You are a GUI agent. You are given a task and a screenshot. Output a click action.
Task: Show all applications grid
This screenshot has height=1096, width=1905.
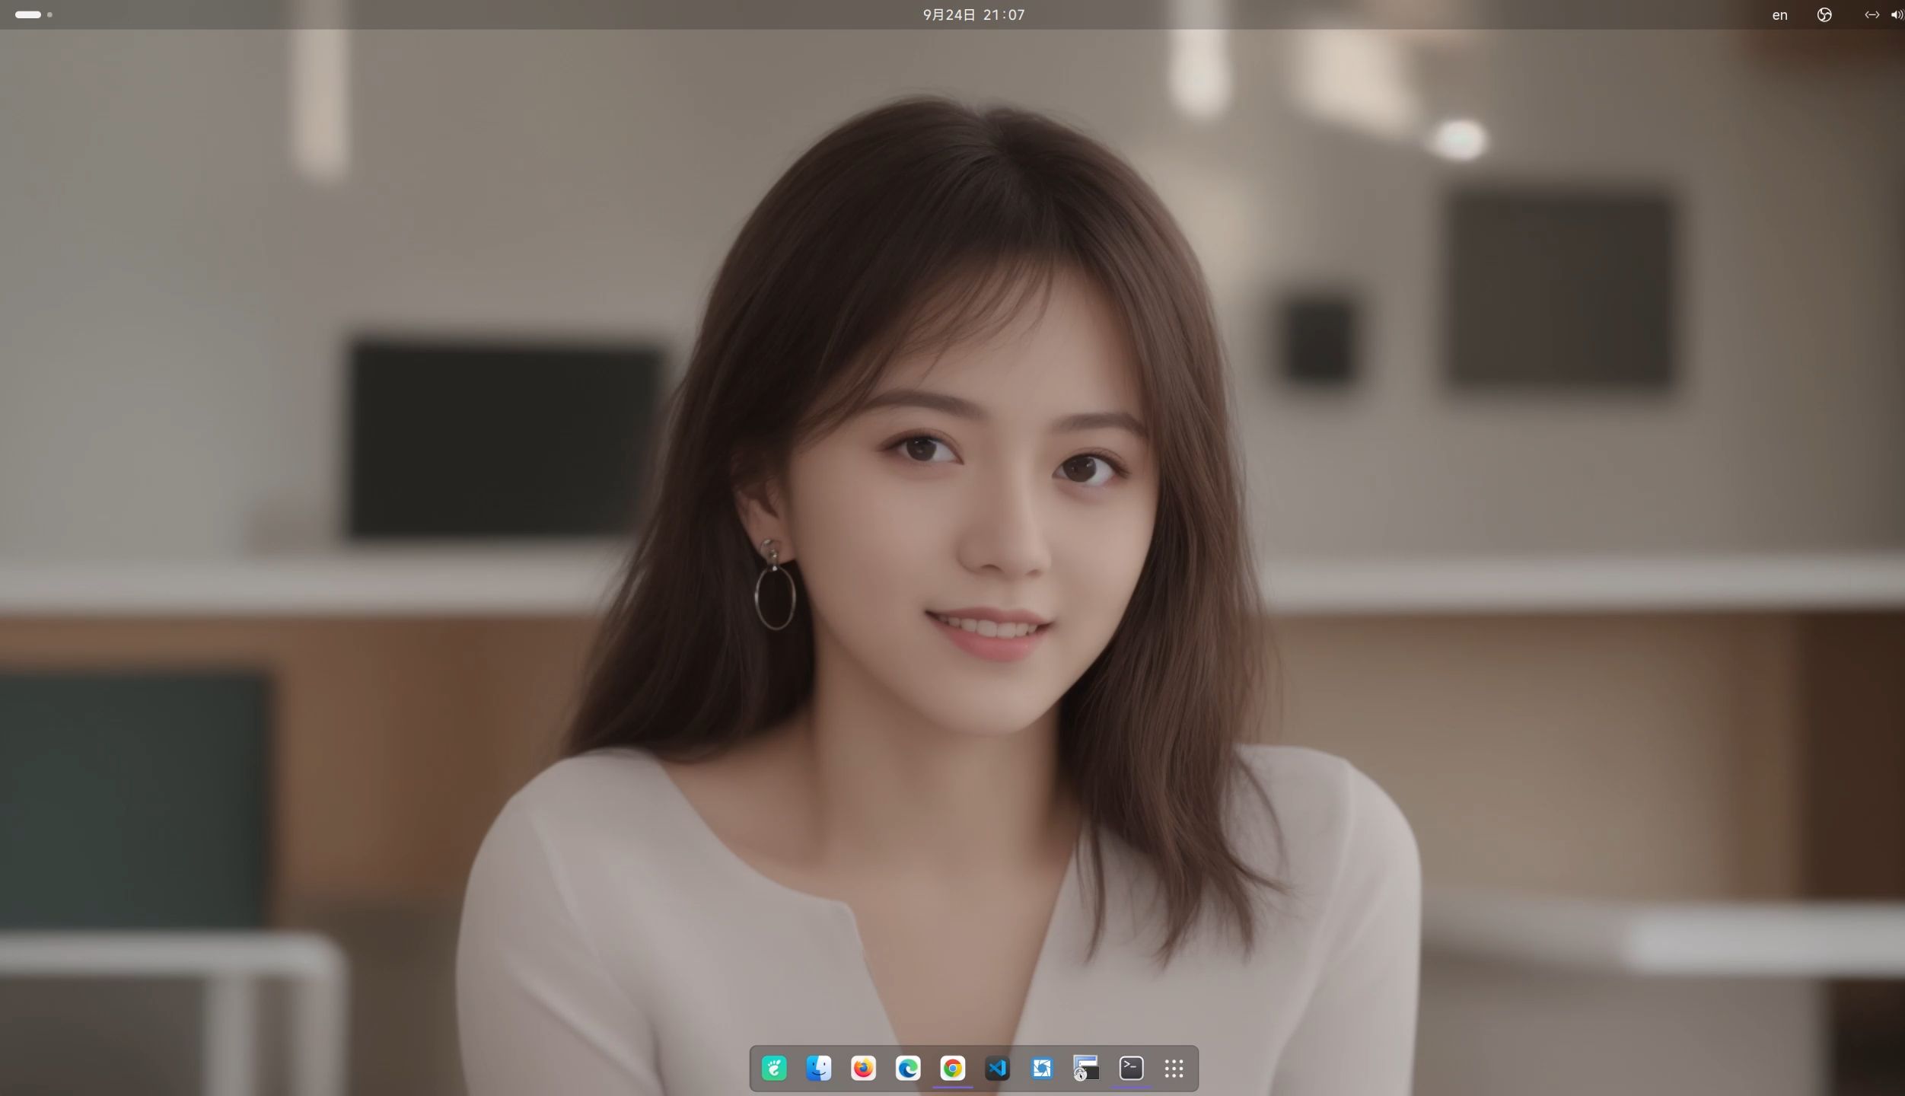(1174, 1069)
